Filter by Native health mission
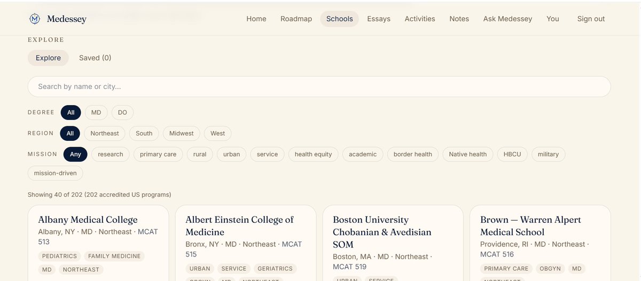Image resolution: width=641 pixels, height=281 pixels. (x=468, y=154)
